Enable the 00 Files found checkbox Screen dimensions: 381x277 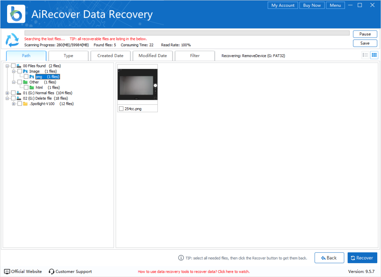pos(13,66)
